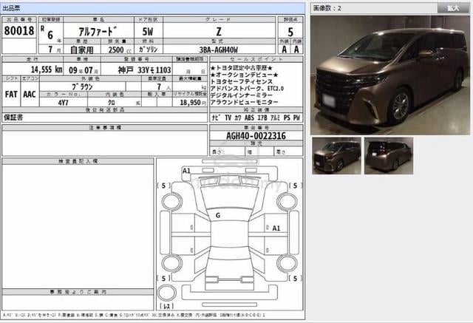The height and width of the screenshot is (323, 473).
Task: Click the door type value 5W
Action: pos(148,31)
